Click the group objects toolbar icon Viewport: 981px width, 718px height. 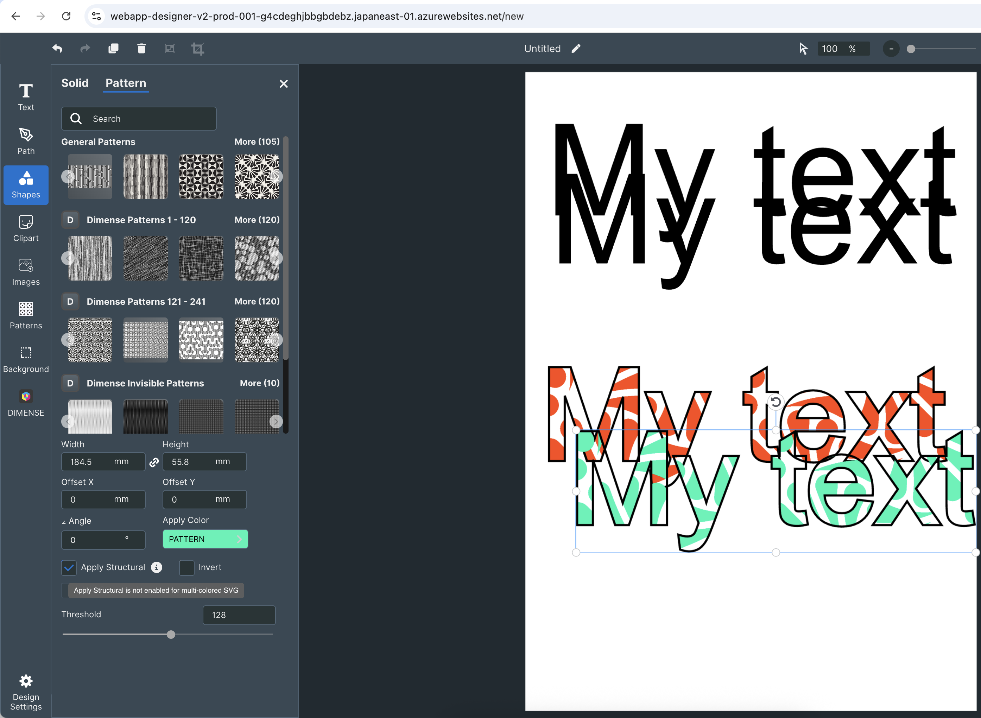(170, 48)
